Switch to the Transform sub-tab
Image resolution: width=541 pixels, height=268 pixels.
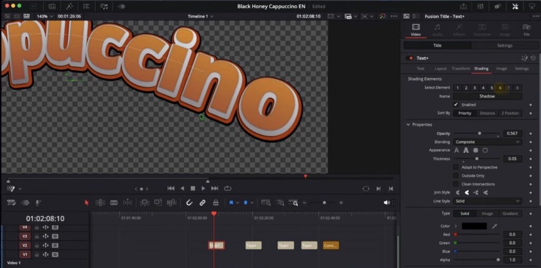click(461, 68)
